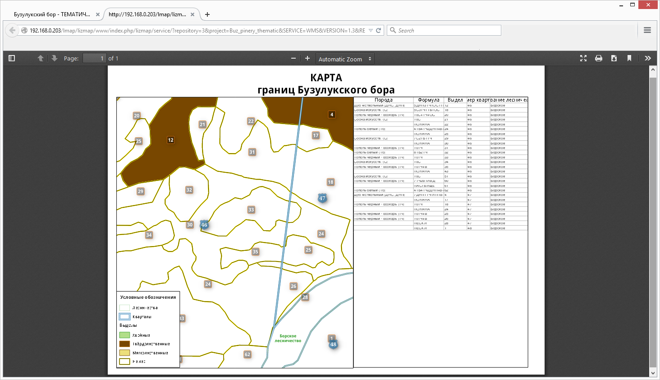Go to the previous PDF page
660x380 pixels.
41,58
